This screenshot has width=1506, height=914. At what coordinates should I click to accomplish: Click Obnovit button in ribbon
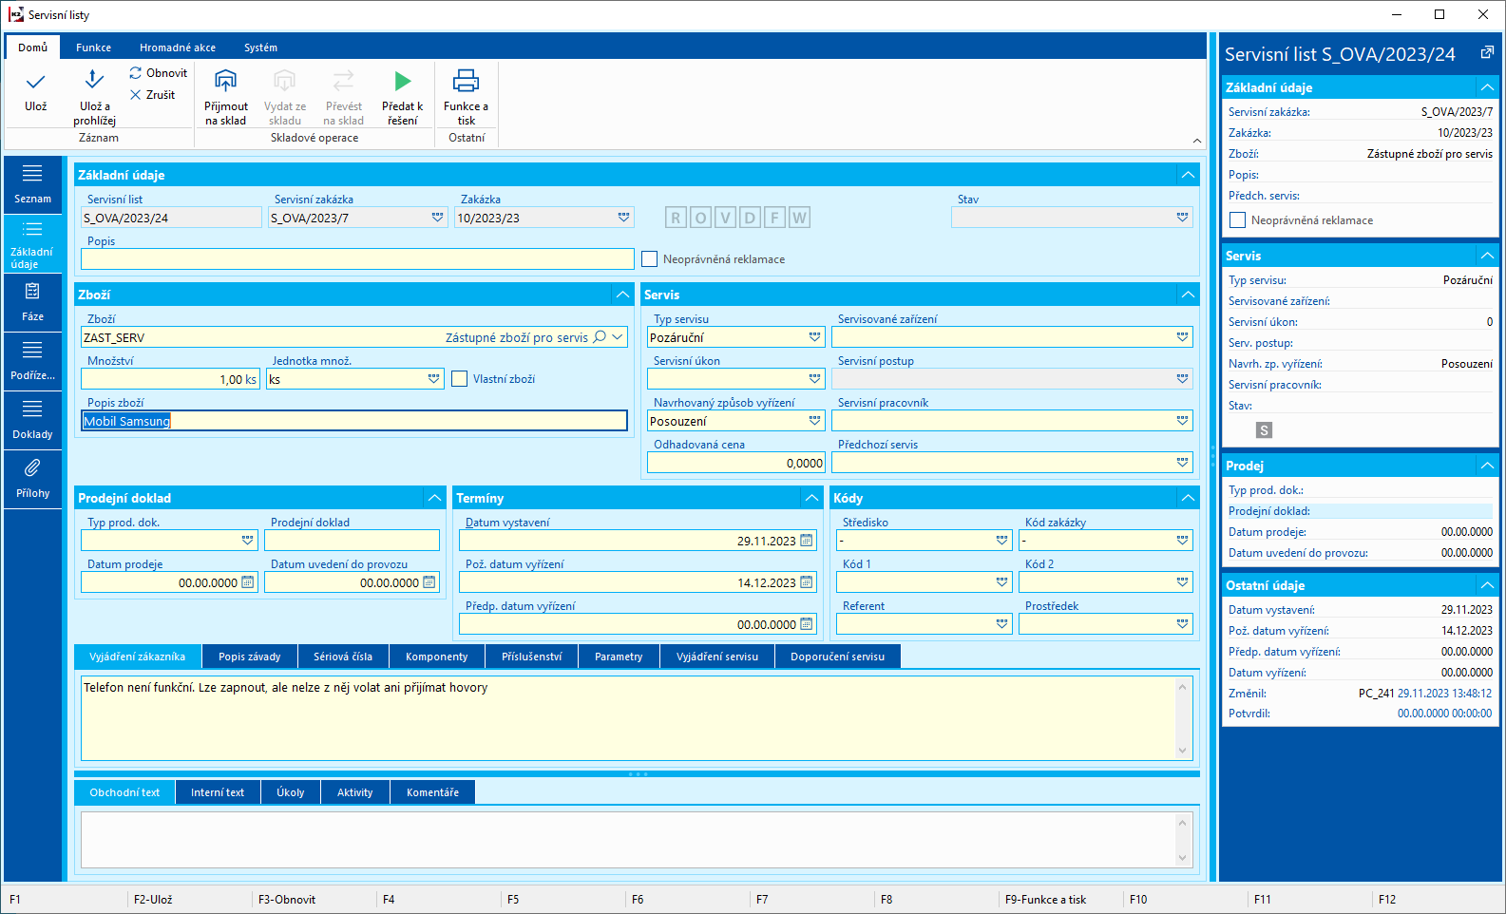coord(159,73)
